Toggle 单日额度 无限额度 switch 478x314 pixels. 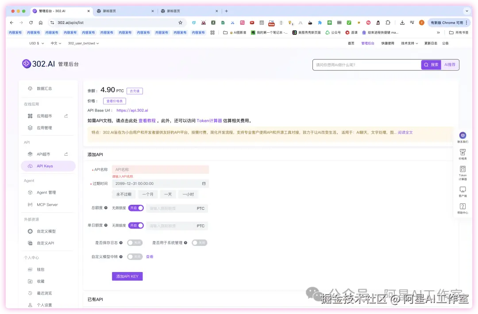136,226
